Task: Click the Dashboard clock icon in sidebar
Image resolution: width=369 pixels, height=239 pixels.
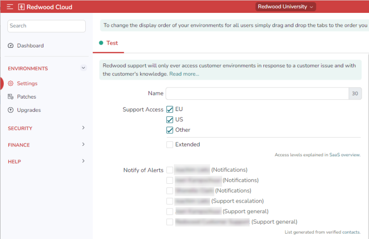Action: (x=11, y=46)
